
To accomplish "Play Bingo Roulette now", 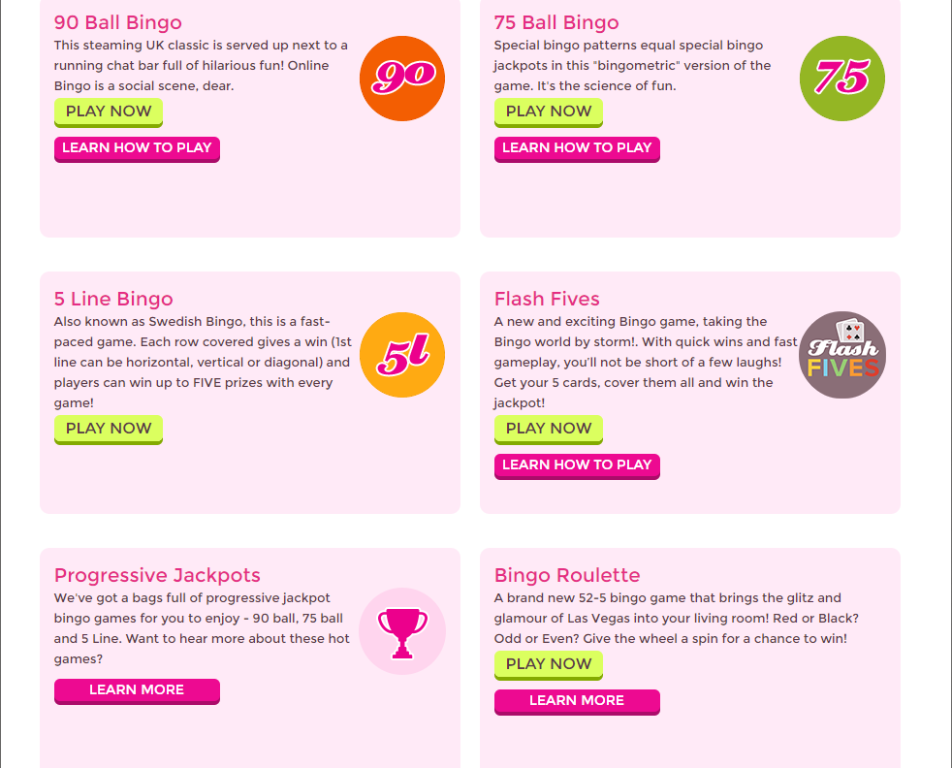I will coord(548,664).
